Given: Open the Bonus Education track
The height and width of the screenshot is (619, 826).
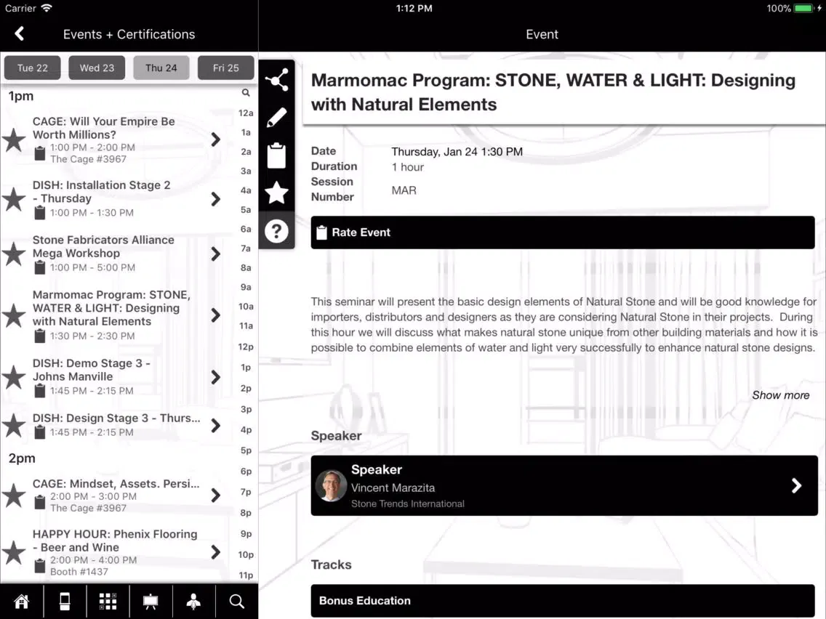Looking at the screenshot, I should point(563,601).
